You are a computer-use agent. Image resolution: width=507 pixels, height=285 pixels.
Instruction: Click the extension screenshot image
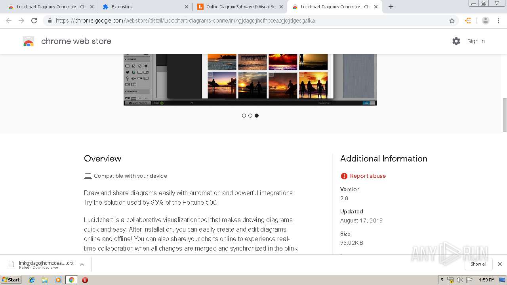pos(250,80)
